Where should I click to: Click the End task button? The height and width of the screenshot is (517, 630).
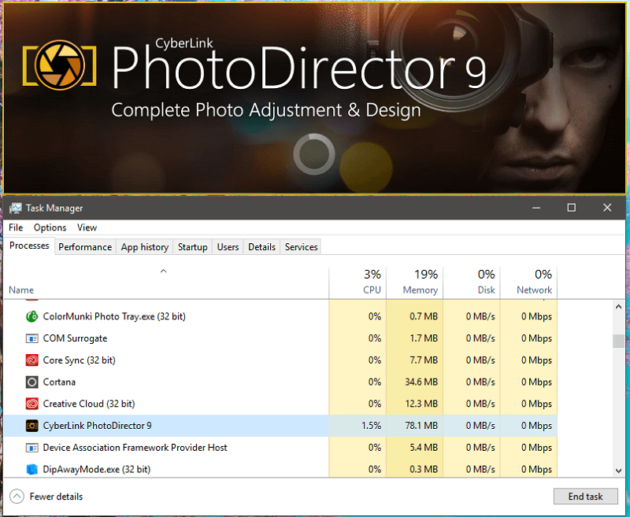click(x=585, y=497)
